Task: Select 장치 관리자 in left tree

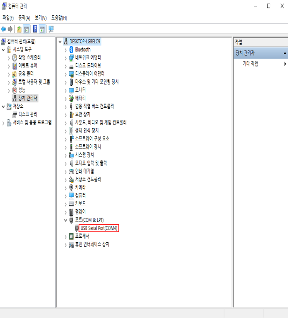Action: [x=28, y=98]
